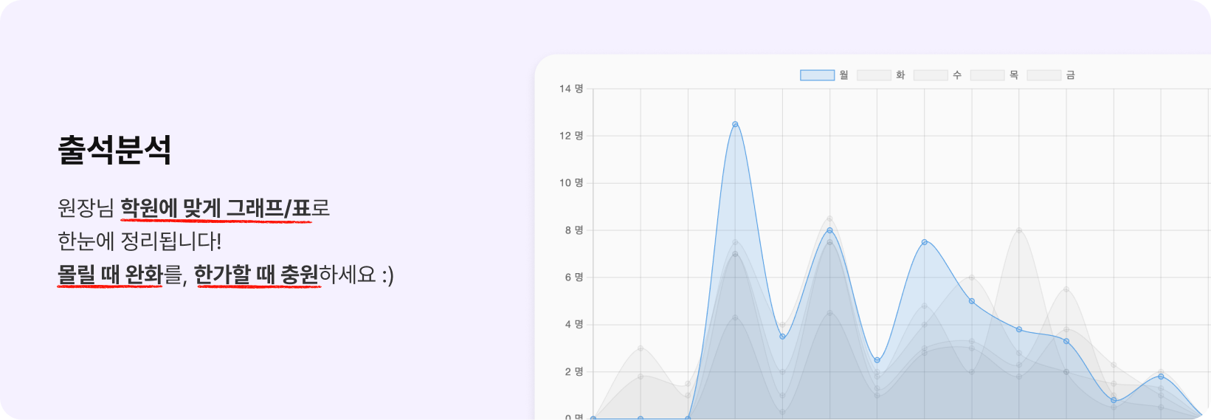
Task: Click the underlined 학원에 맞게 그래프/표 text
Action: (x=215, y=209)
